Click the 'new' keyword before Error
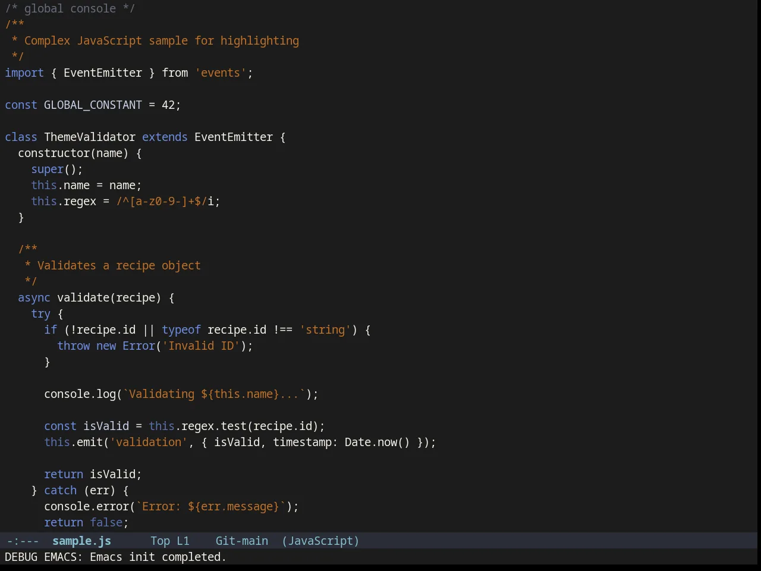The height and width of the screenshot is (571, 761). coord(106,346)
